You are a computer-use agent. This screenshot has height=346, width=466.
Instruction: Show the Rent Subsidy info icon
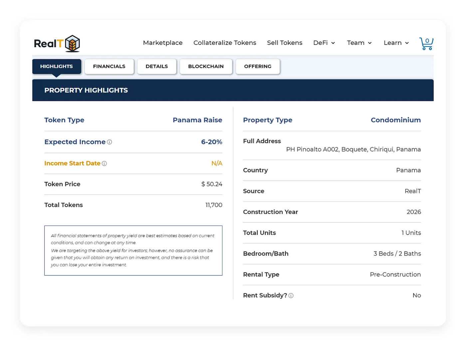pos(291,295)
